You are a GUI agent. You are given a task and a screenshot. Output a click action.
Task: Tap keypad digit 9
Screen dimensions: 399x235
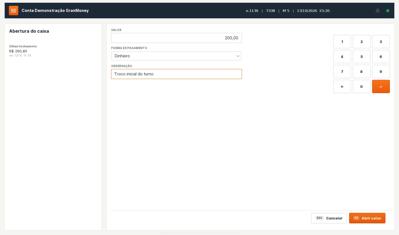(381, 71)
